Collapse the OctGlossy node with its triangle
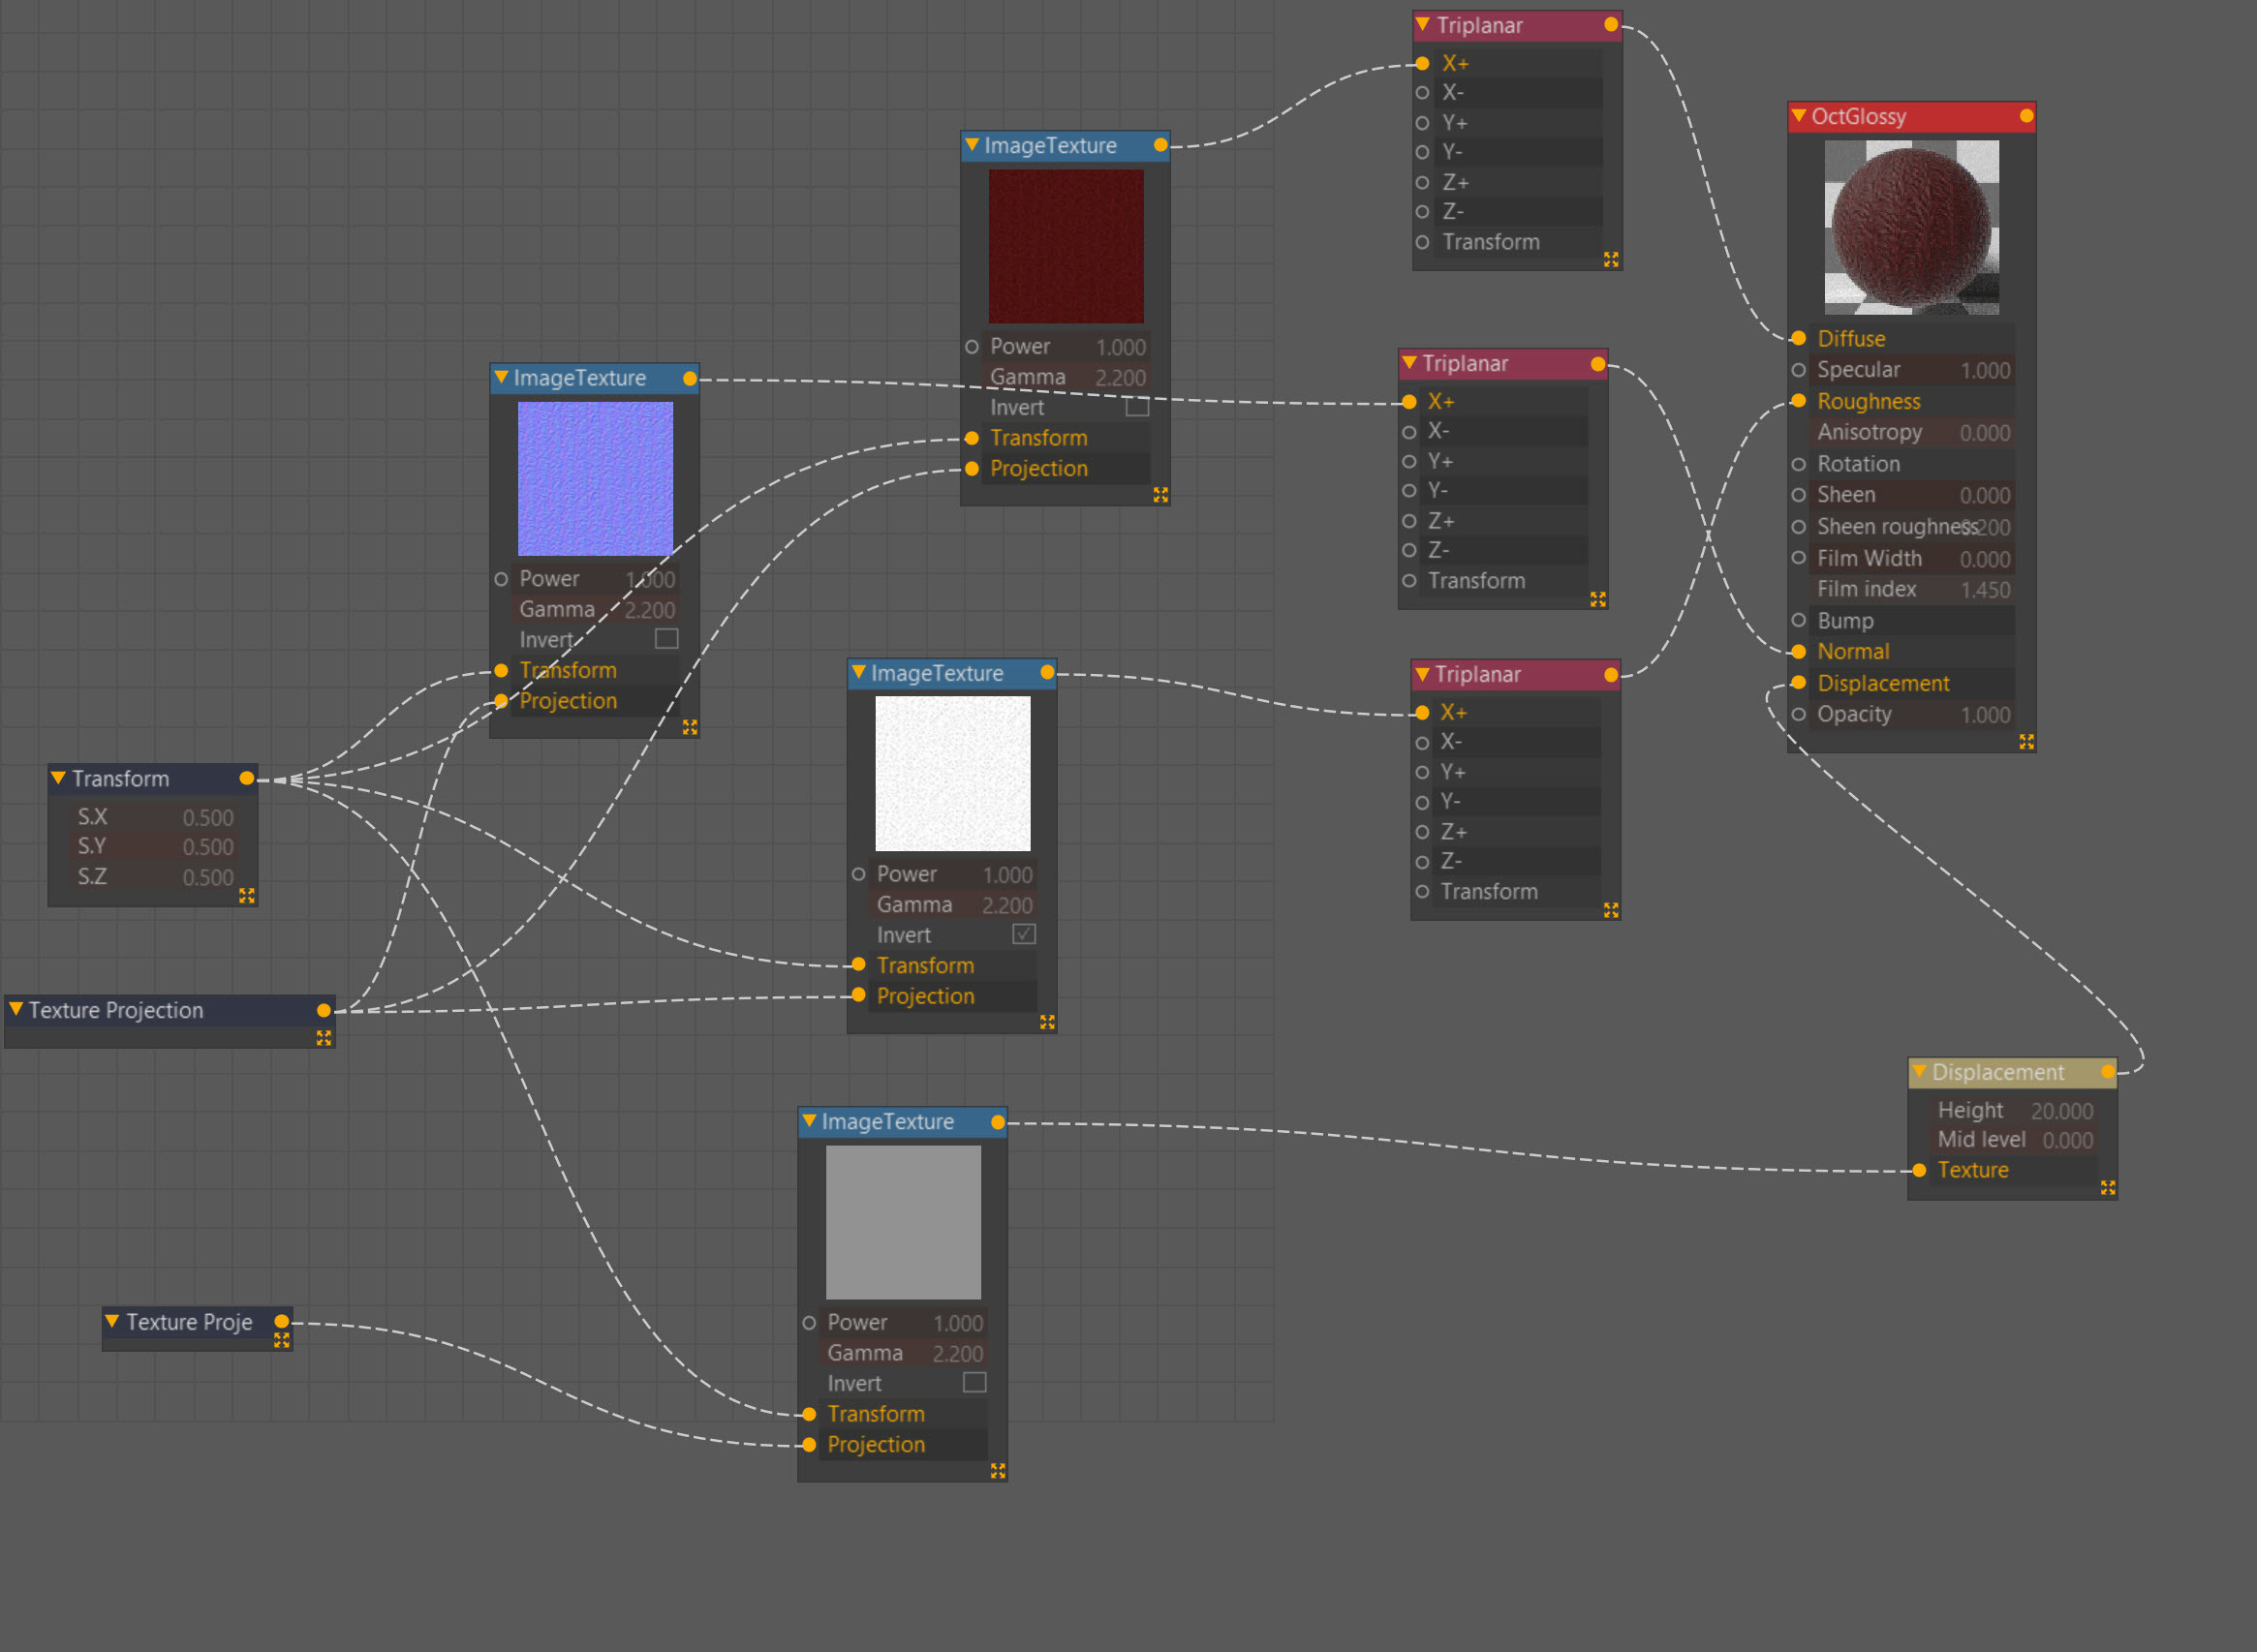Screen dimensions: 2257x1652 (x=1799, y=116)
